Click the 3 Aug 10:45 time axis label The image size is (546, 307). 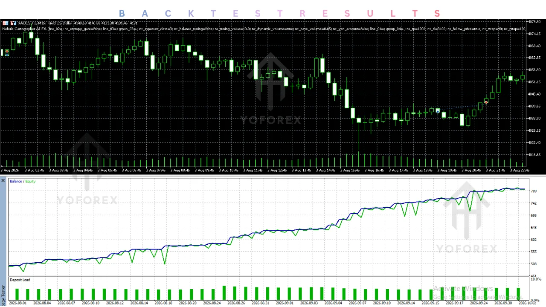228,170
